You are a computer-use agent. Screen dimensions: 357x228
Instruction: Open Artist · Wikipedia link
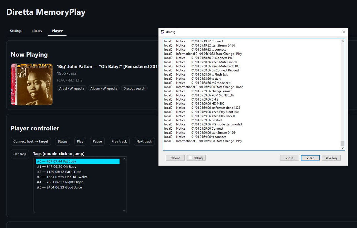coord(72,88)
